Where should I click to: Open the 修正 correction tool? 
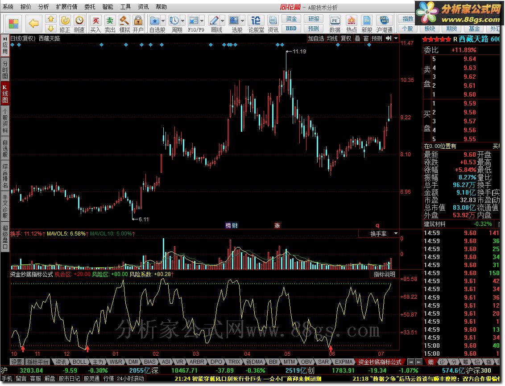(65, 24)
